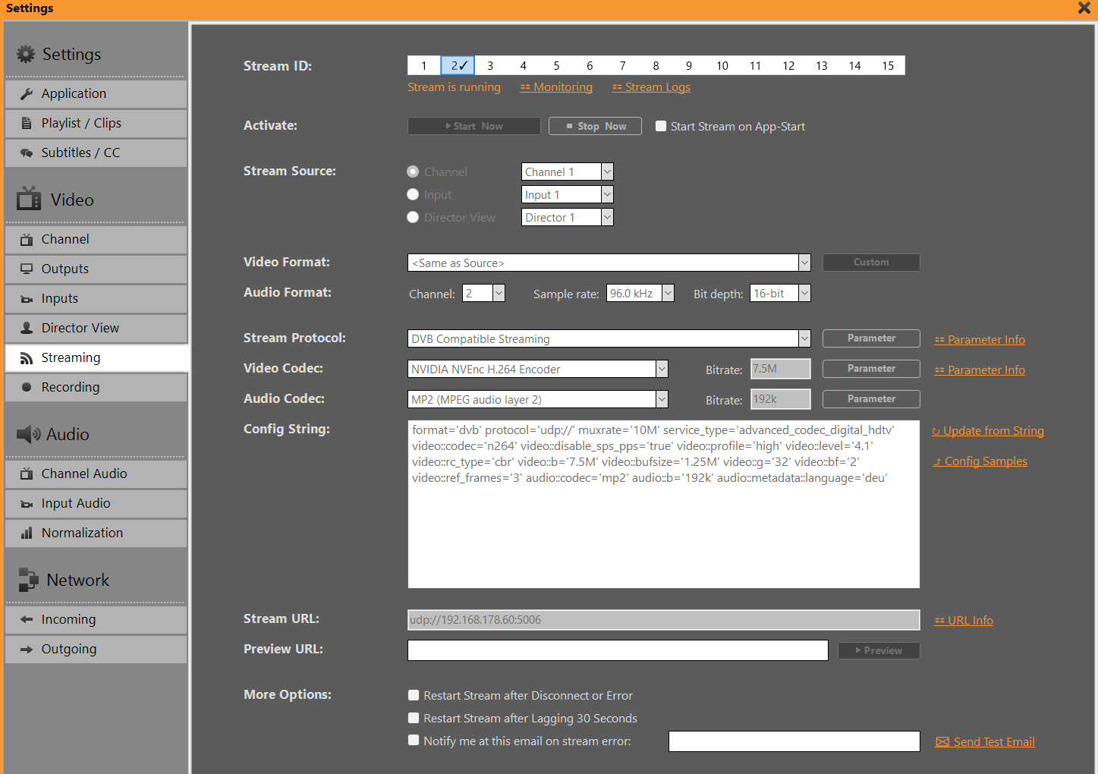The image size is (1098, 774).
Task: Select the Director View radio button
Action: tap(413, 218)
